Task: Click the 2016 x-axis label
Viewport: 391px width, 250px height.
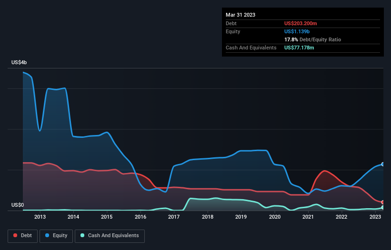Action: point(140,217)
